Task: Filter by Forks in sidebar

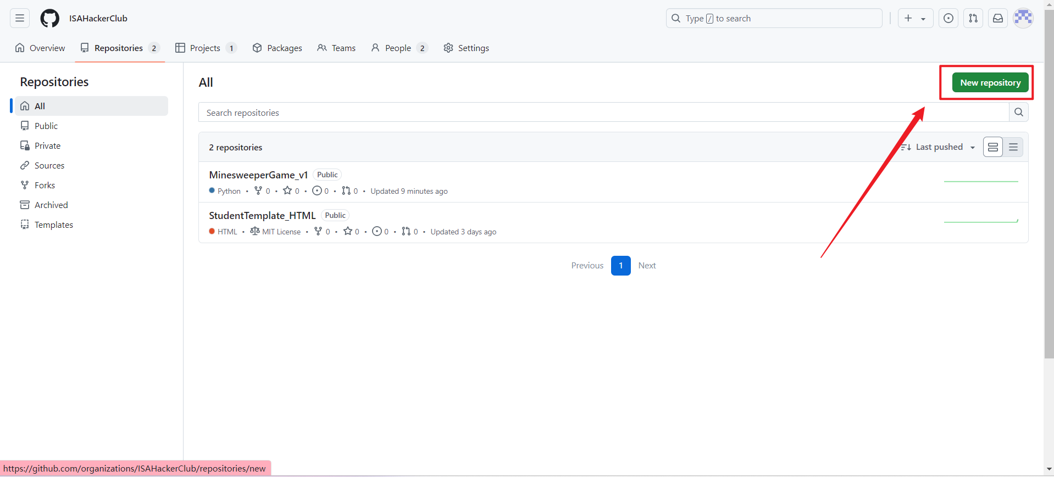Action: (91, 185)
